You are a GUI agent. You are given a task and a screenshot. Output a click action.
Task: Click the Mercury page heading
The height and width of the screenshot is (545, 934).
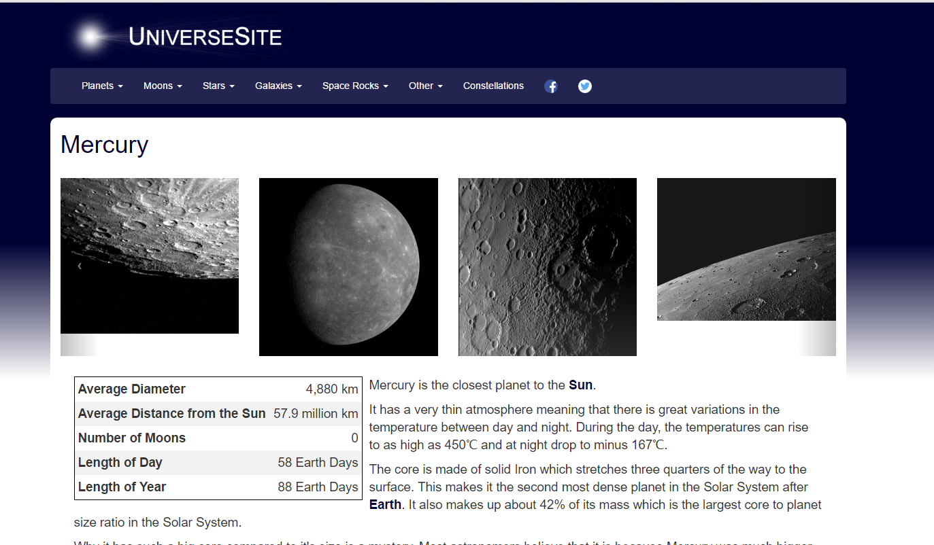point(104,145)
